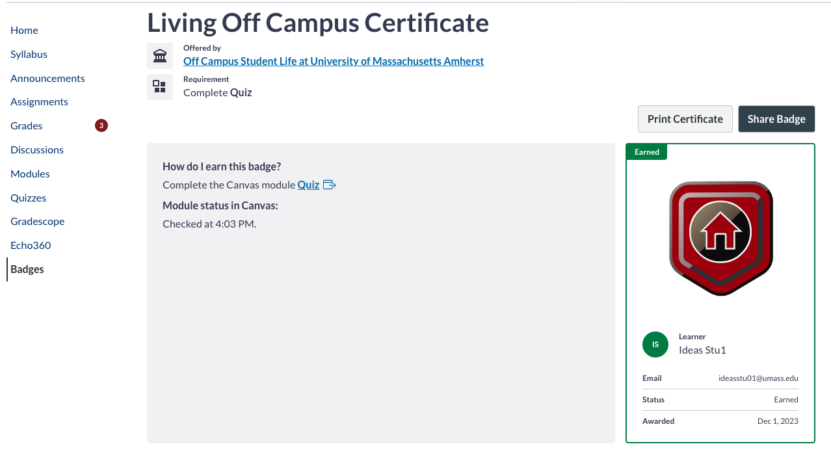Select Modules in the sidebar
The height and width of the screenshot is (468, 831).
tap(30, 174)
